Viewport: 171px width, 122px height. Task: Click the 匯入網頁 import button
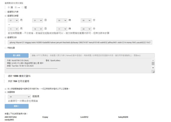coord(17,55)
